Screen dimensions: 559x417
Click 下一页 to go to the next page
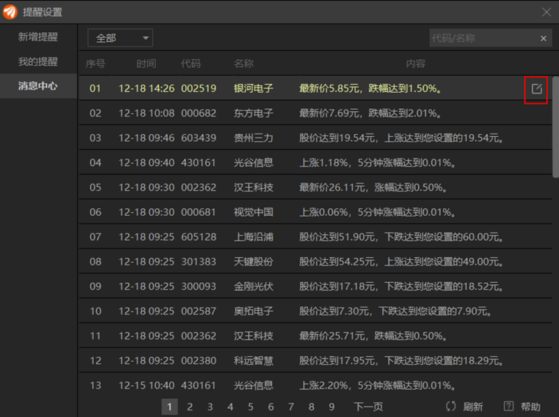pos(368,407)
